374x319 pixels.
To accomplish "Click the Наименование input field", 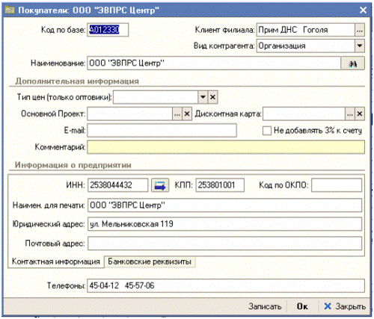I will (214, 64).
